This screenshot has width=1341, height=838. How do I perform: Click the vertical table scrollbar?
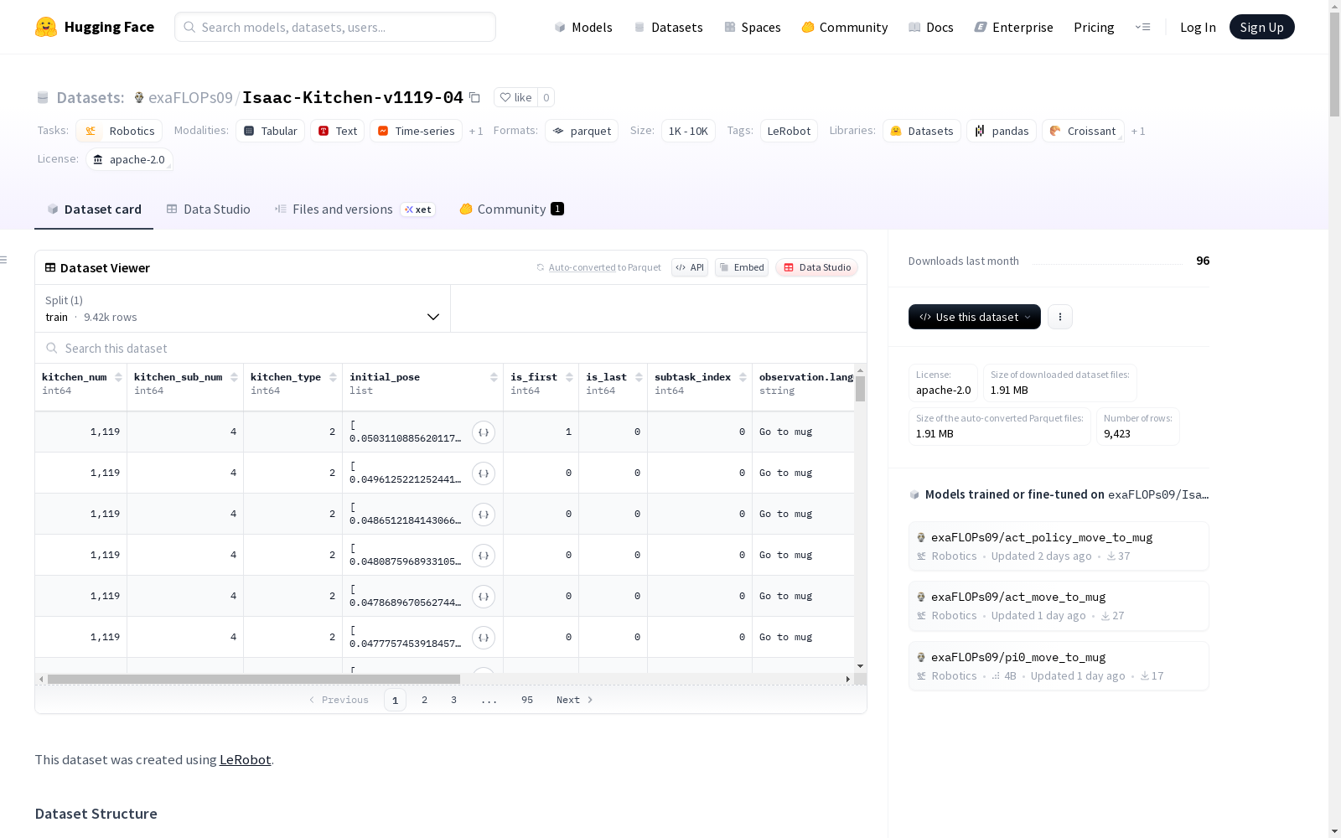coord(860,389)
